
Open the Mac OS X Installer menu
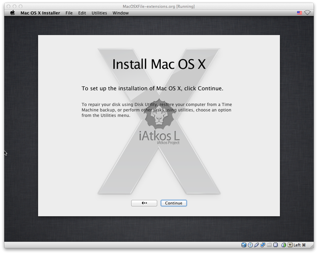(x=40, y=13)
